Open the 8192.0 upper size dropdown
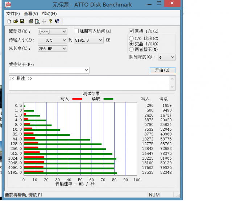Image resolution: width=232 pixels, height=201 pixels. [x=88, y=40]
